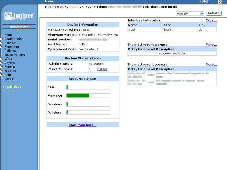Expand the Configuration menu node

(1, 39)
